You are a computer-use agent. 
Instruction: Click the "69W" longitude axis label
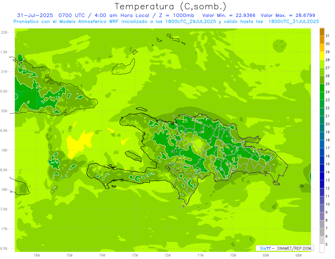266,255
